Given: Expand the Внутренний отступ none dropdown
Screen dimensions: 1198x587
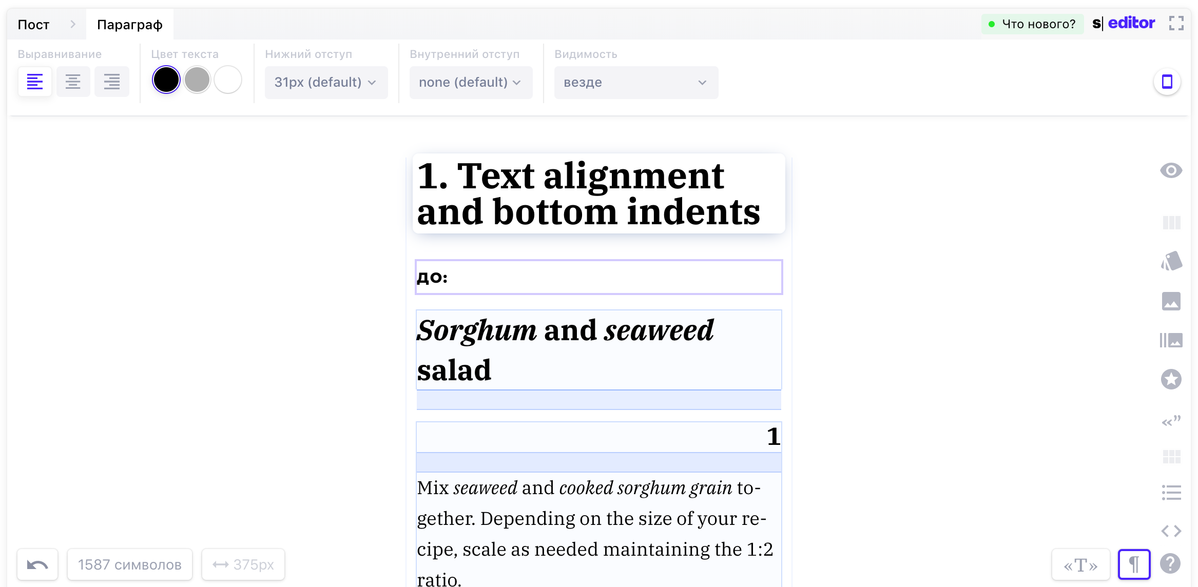Looking at the screenshot, I should click(470, 82).
